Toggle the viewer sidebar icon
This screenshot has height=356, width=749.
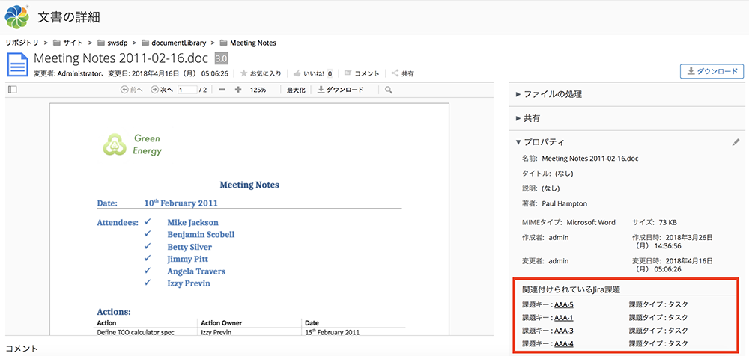click(13, 90)
